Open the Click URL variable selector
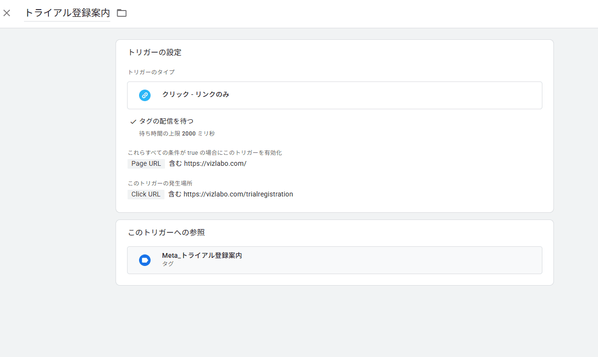 146,194
